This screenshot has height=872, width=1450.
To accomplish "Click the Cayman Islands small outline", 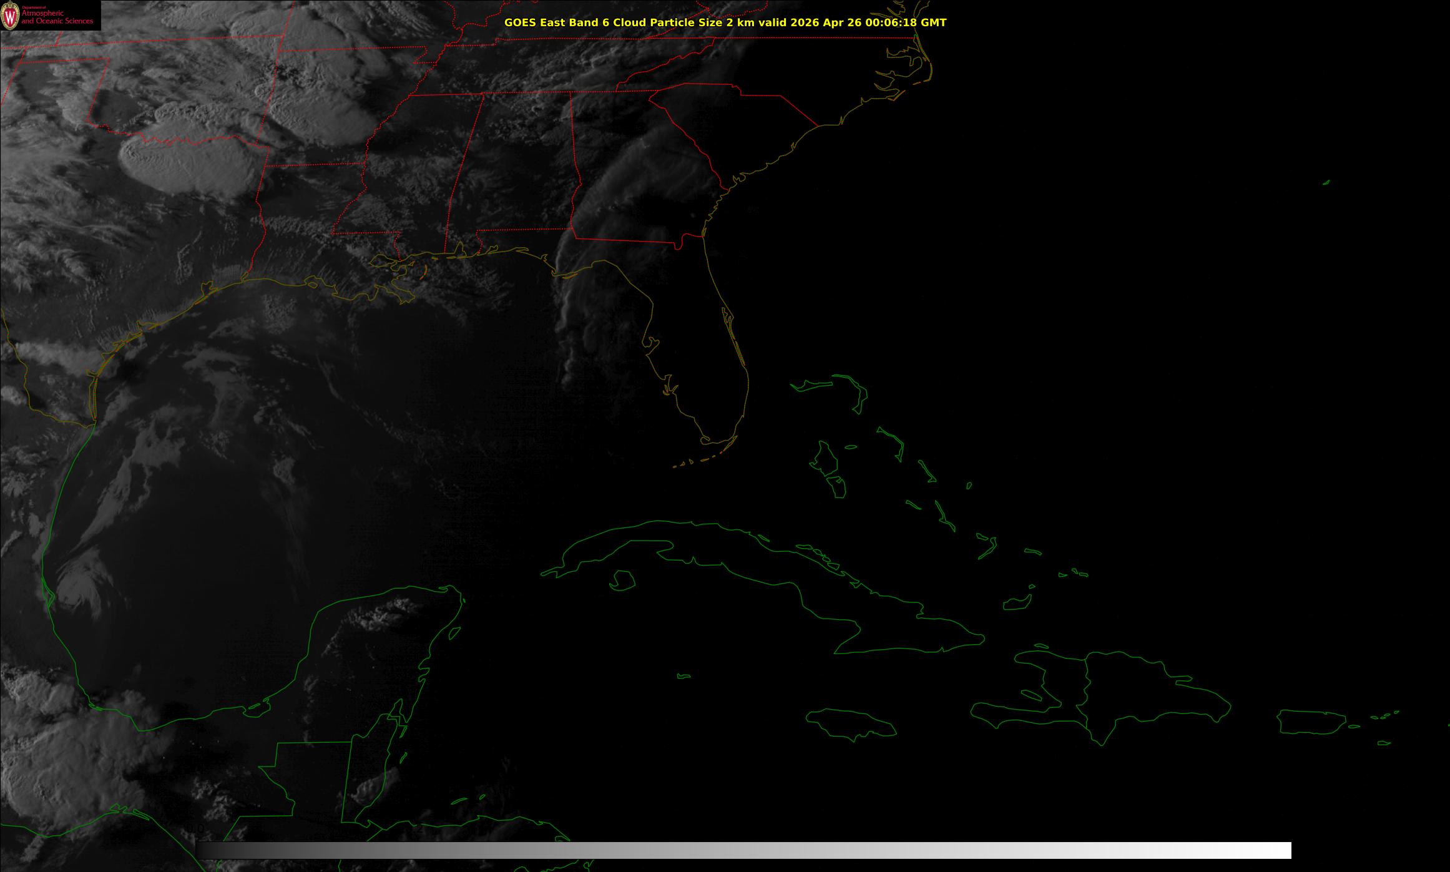I will (x=684, y=676).
